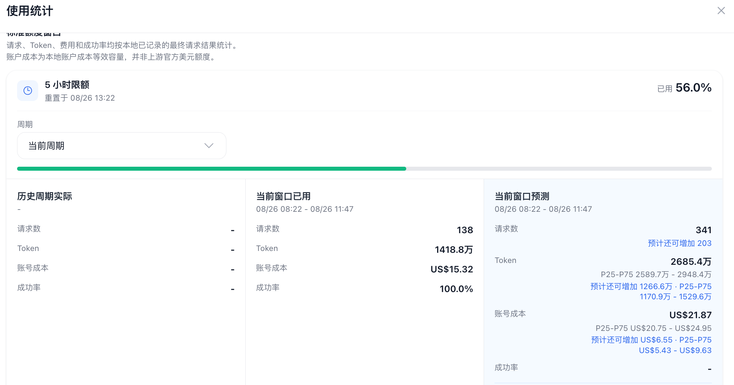The width and height of the screenshot is (734, 385).
Task: Click the green usage progress bar
Action: [x=211, y=169]
